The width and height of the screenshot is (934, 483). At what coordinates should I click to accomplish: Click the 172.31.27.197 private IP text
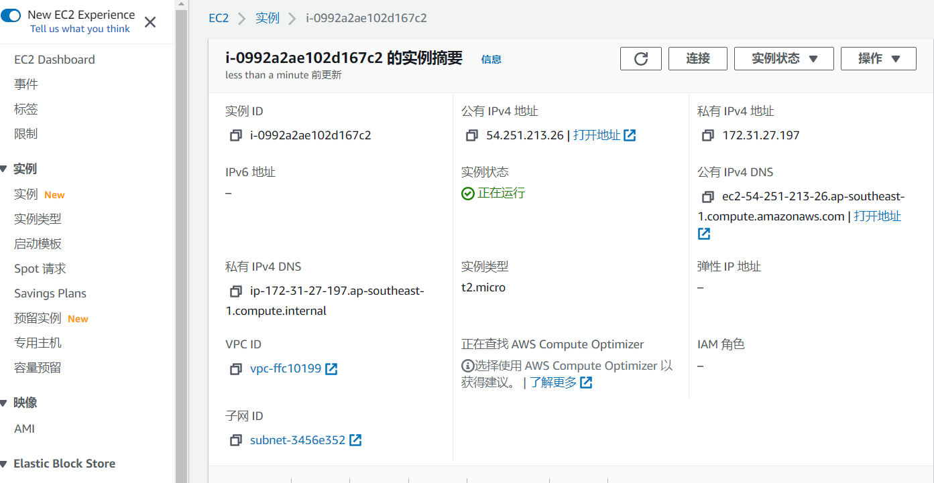tap(761, 135)
